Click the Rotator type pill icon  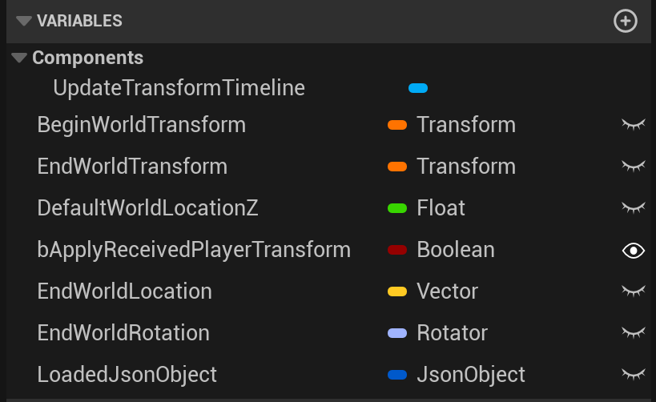coord(397,333)
